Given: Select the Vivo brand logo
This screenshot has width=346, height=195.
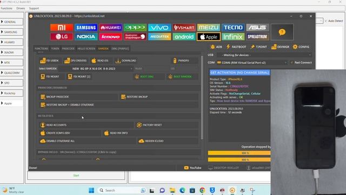Looking at the screenshot, I should point(159,28).
